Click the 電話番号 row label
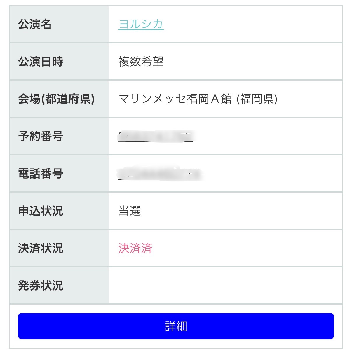This screenshot has height=355, width=352. click(x=41, y=174)
